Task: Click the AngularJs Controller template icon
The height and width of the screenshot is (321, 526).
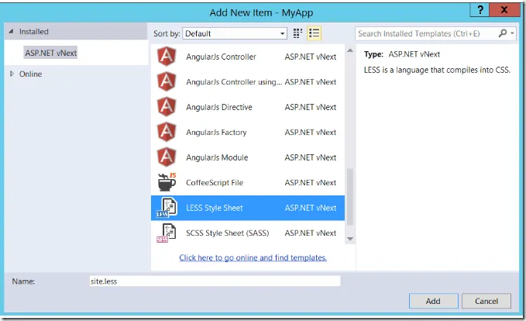Action: coord(167,57)
